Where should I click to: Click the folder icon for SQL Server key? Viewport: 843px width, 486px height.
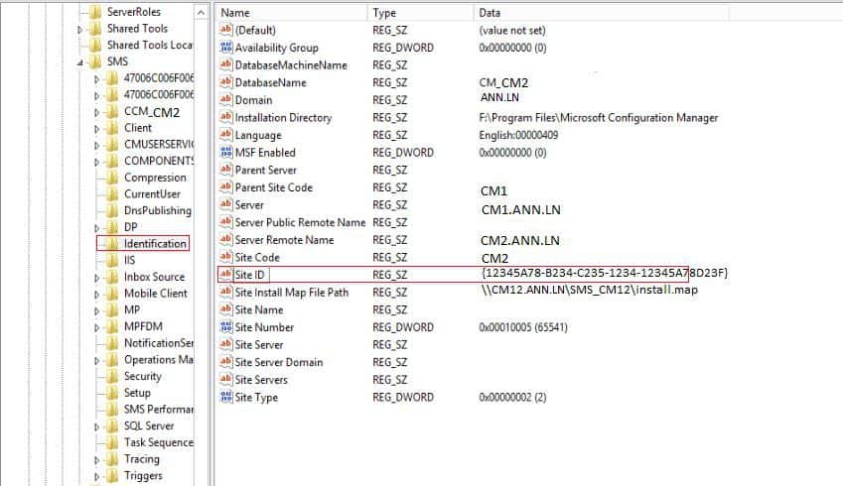pyautogui.click(x=112, y=425)
